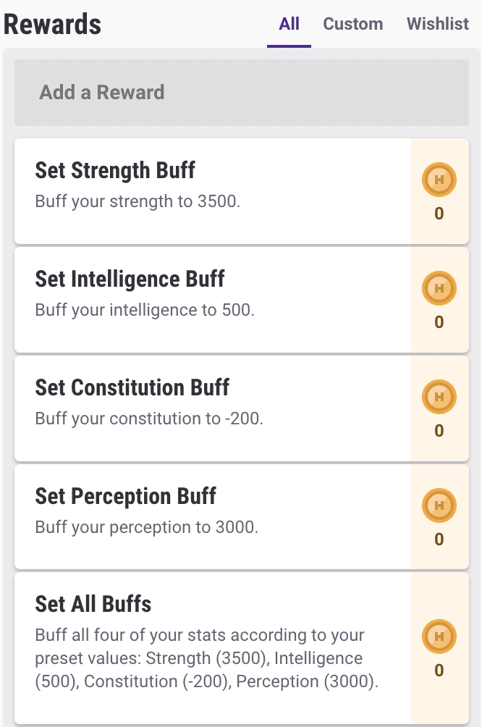Click "Buff your constitution to -200" description

pyautogui.click(x=149, y=419)
